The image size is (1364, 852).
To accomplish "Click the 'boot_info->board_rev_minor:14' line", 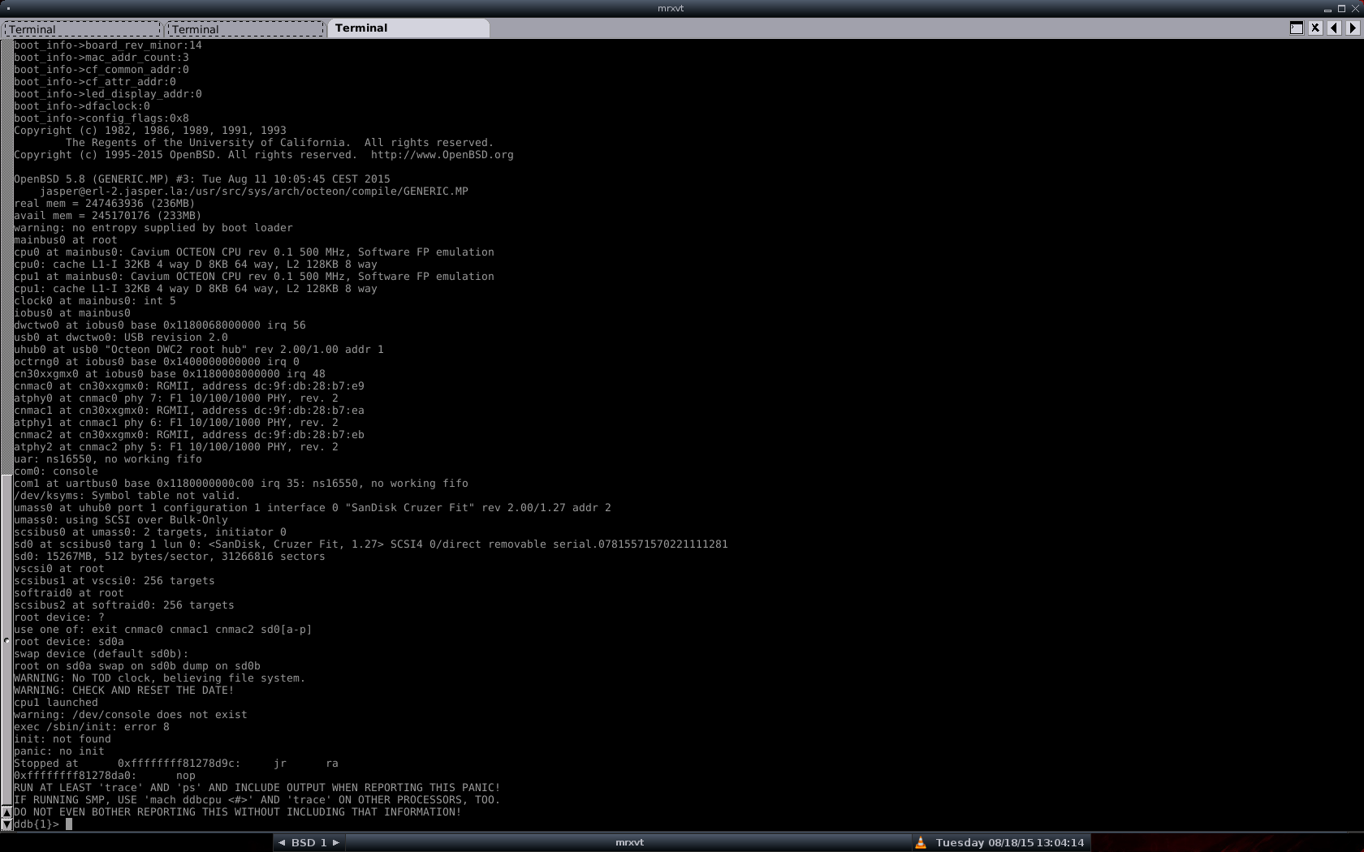I will click(x=108, y=45).
